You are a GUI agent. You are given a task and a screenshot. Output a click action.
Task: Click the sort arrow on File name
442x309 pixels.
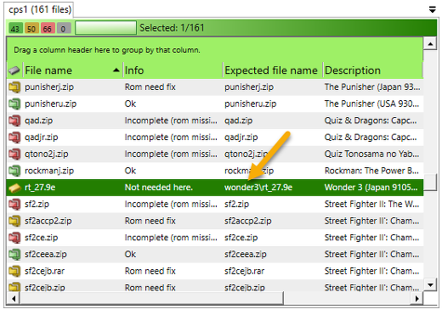[116, 70]
